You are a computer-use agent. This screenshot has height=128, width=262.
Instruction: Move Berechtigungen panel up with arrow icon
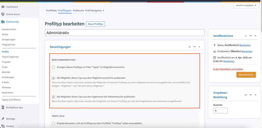point(190,47)
